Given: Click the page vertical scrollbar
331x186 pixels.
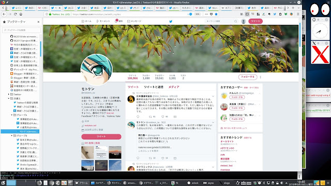Looking at the screenshot, I should click(300, 35).
